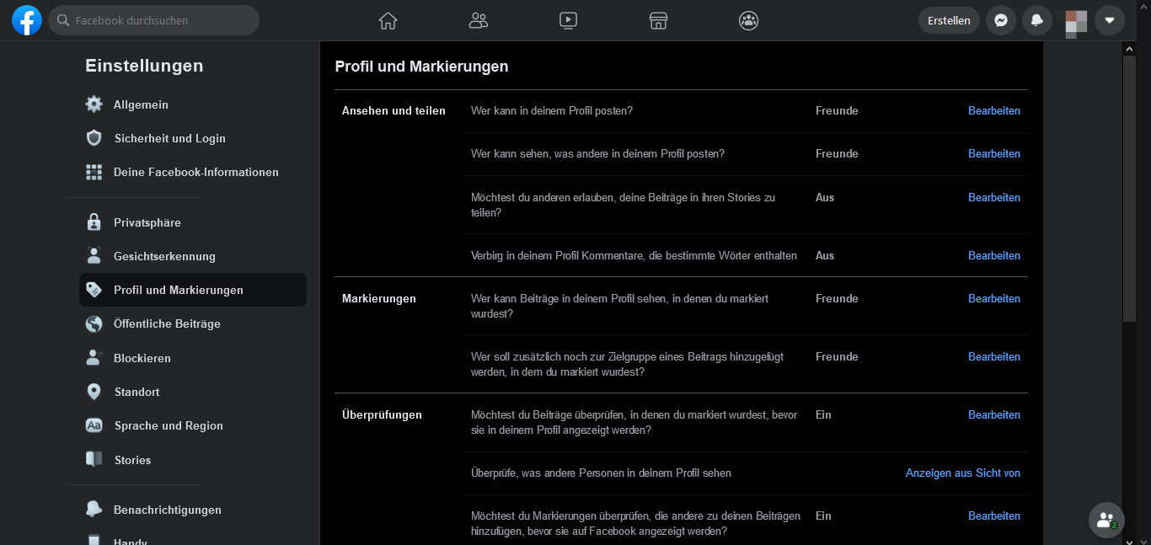The image size is (1151, 545).
Task: Click Anzeigen aus Sicht von link
Action: coord(963,473)
